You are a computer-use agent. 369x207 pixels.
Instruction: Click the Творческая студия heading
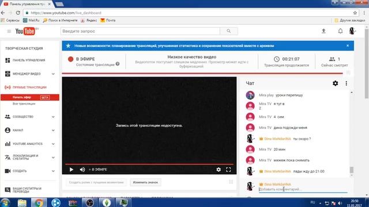24,48
